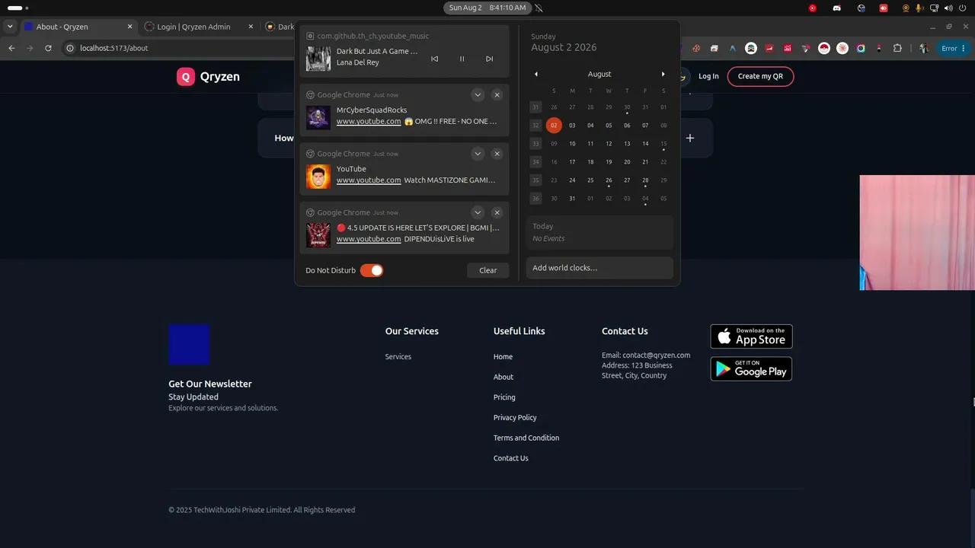
Task: Open YouTube Music tray icon
Action: [813, 8]
